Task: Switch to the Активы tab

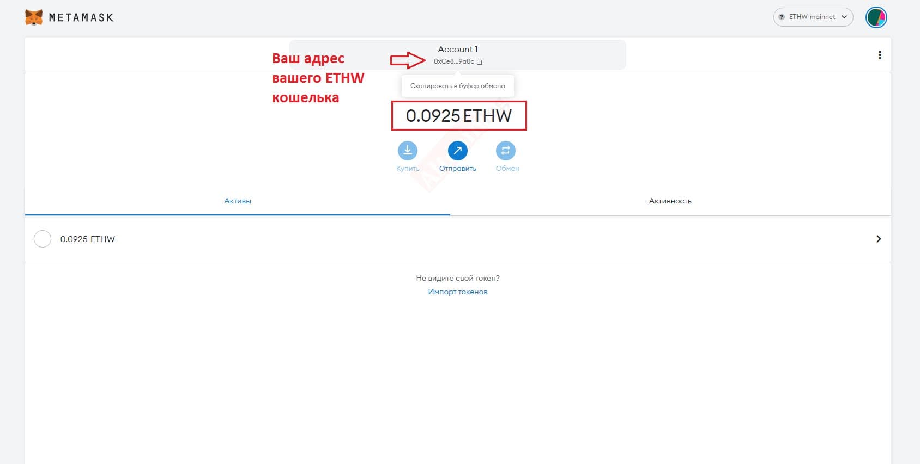Action: tap(238, 201)
